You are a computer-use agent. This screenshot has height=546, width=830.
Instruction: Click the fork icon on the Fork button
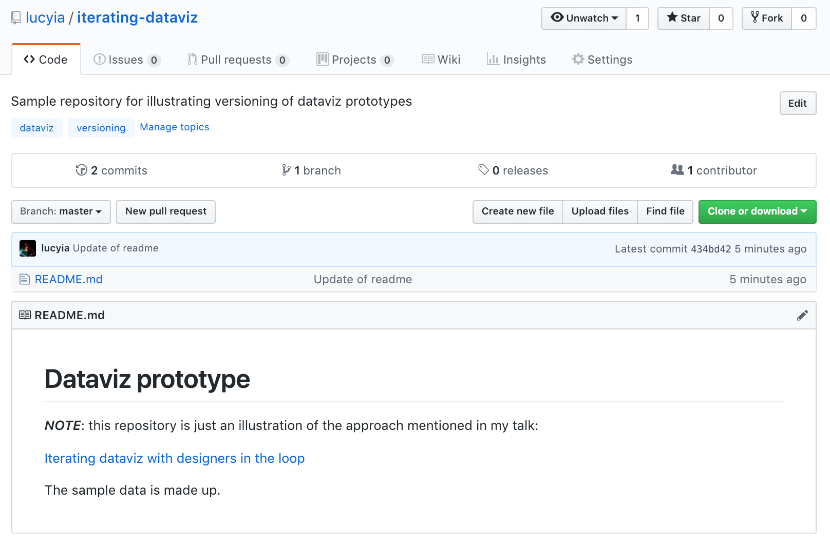point(754,17)
